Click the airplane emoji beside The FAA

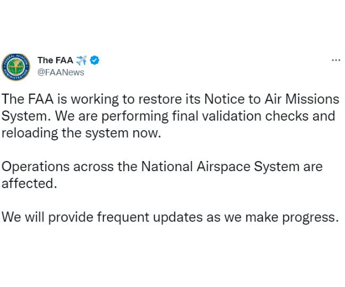tap(81, 61)
